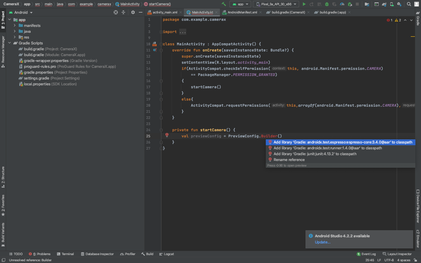This screenshot has height=263, width=421.
Task: Open the Profile app gauge icon
Action: coord(342,4)
